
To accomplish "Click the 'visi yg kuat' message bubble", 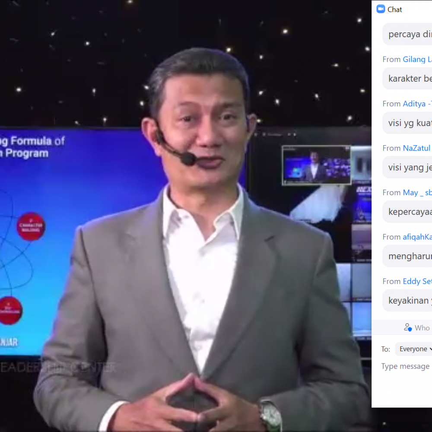I will tap(407, 123).
